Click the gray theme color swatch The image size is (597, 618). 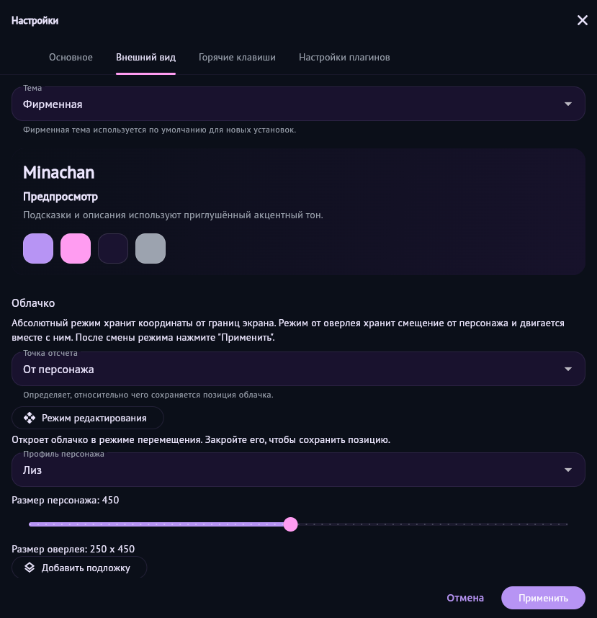coord(151,248)
